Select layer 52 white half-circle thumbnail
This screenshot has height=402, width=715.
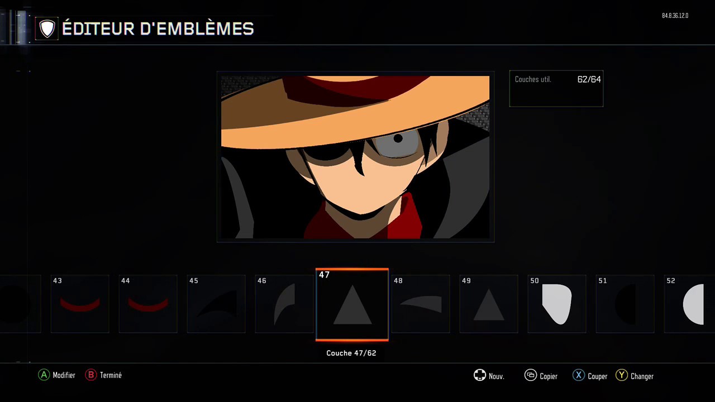click(x=690, y=304)
